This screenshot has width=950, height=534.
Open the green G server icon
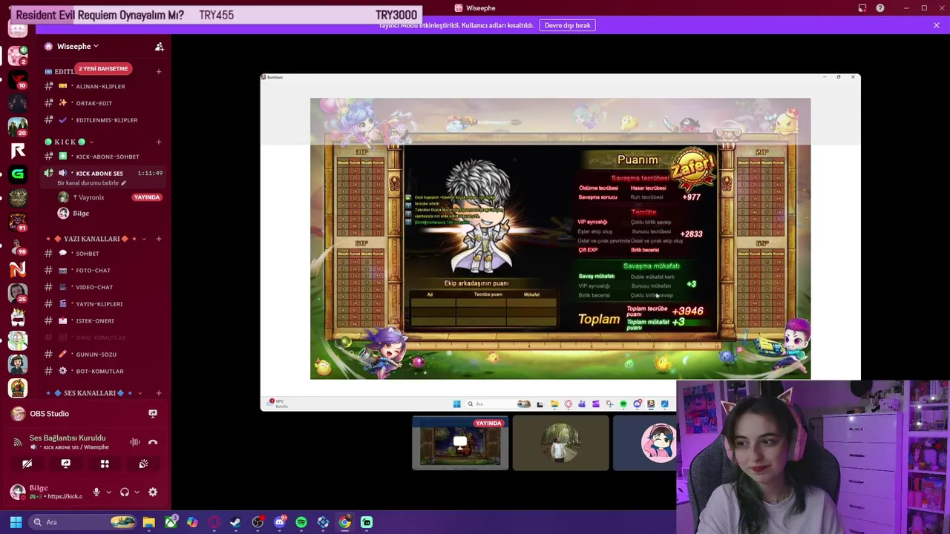coord(18,174)
